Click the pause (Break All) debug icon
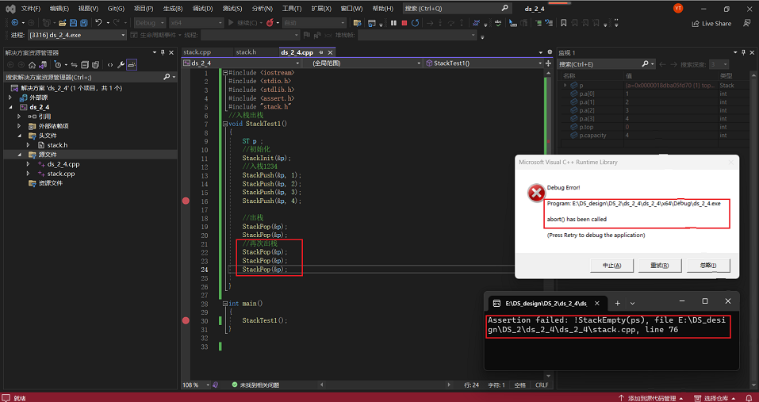Screen dimensions: 759x402 (x=393, y=23)
